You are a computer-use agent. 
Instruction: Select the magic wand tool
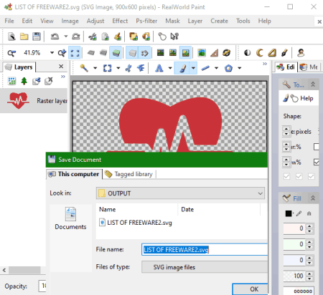(84, 68)
